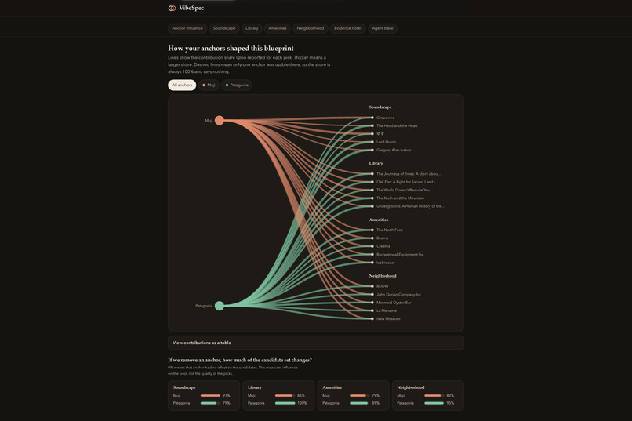This screenshot has height=421, width=632.
Task: Click the BDDW node dot
Action: (372, 286)
